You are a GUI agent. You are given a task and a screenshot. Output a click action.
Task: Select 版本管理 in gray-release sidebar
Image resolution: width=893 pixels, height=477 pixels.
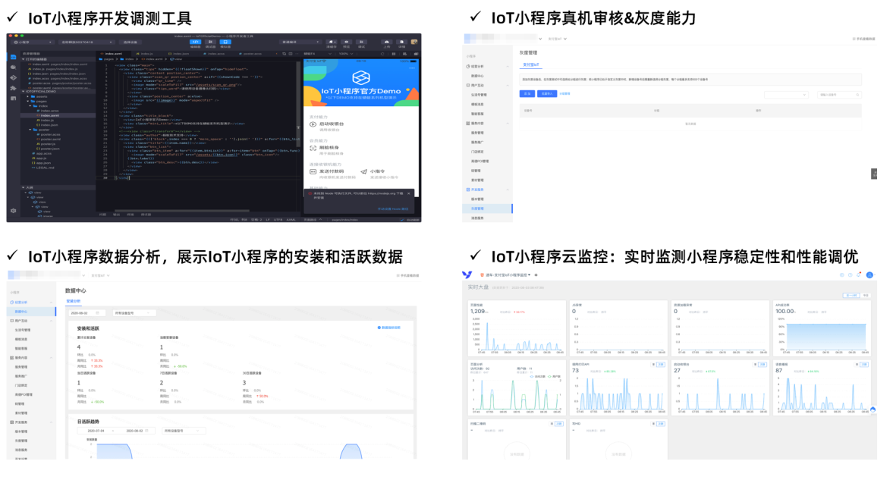pyautogui.click(x=477, y=199)
